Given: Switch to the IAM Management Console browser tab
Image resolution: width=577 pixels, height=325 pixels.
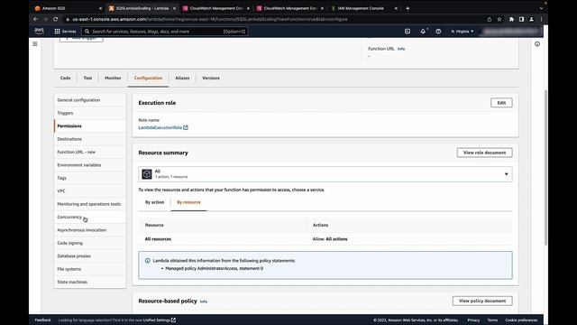Looking at the screenshot, I should click(363, 8).
